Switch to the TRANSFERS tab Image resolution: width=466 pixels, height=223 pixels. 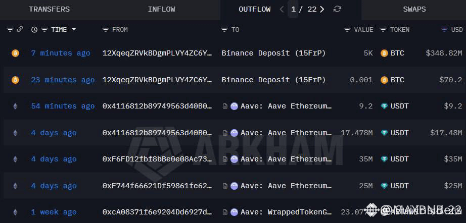tap(49, 9)
